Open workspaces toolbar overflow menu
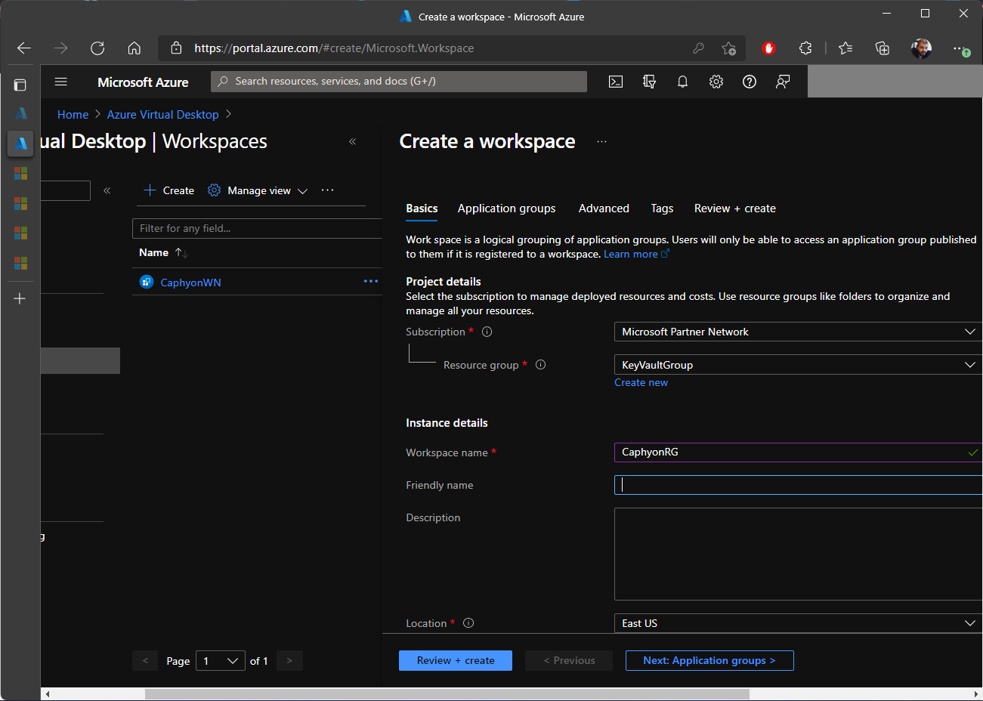 327,190
